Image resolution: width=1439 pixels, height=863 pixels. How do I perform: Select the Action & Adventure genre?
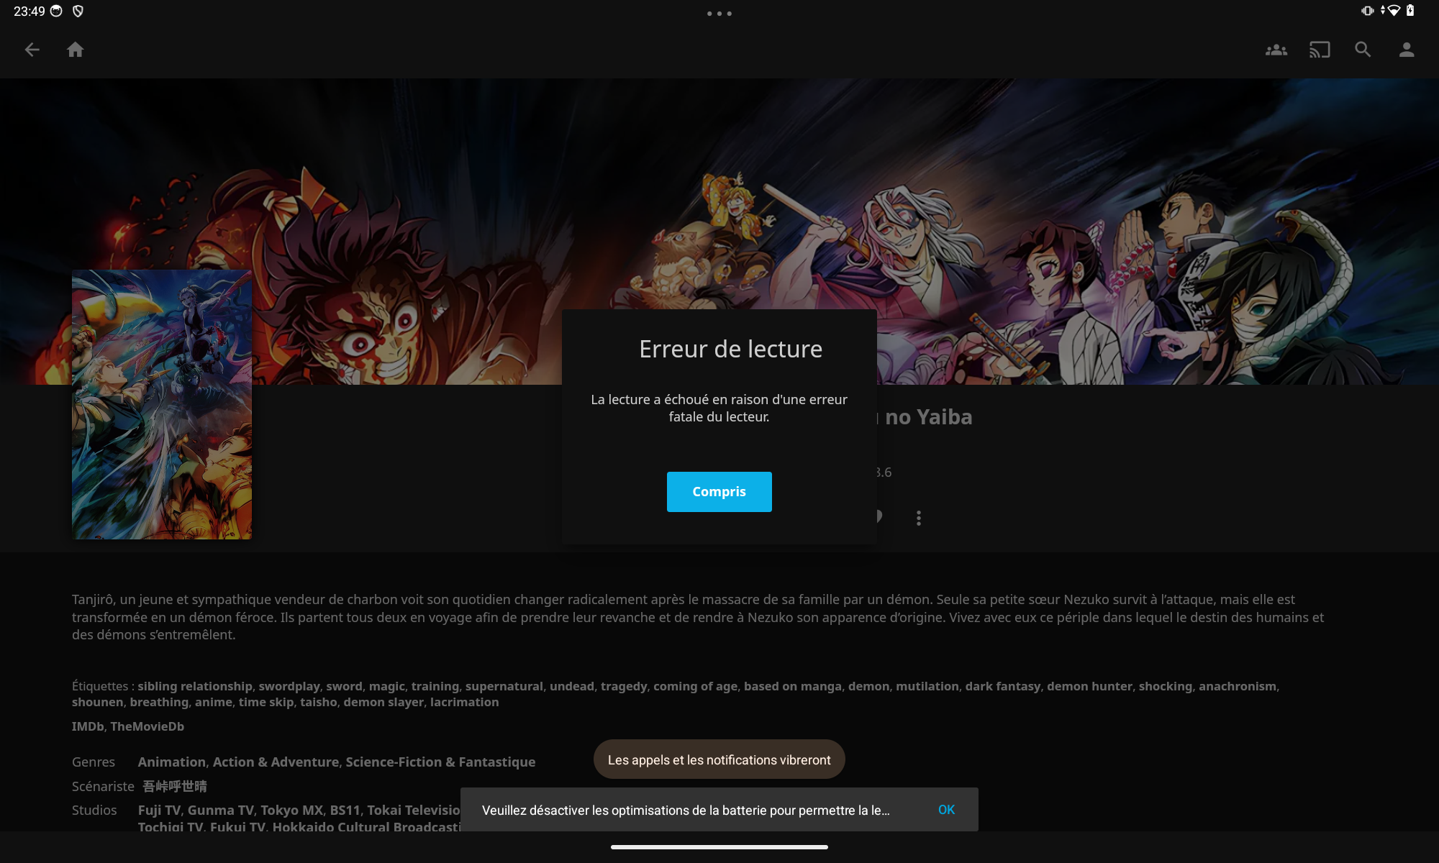pyautogui.click(x=276, y=762)
